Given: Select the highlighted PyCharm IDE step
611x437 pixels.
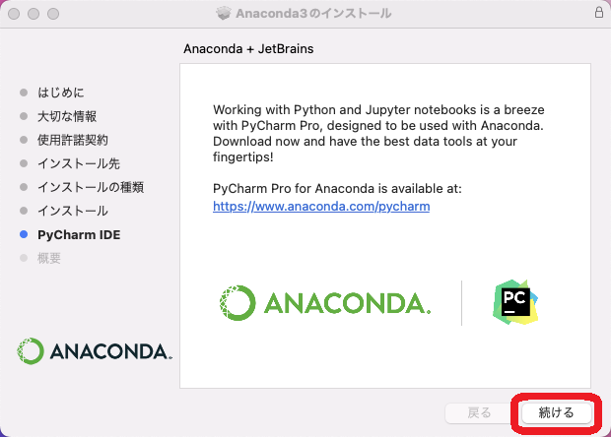Looking at the screenshot, I should (77, 234).
